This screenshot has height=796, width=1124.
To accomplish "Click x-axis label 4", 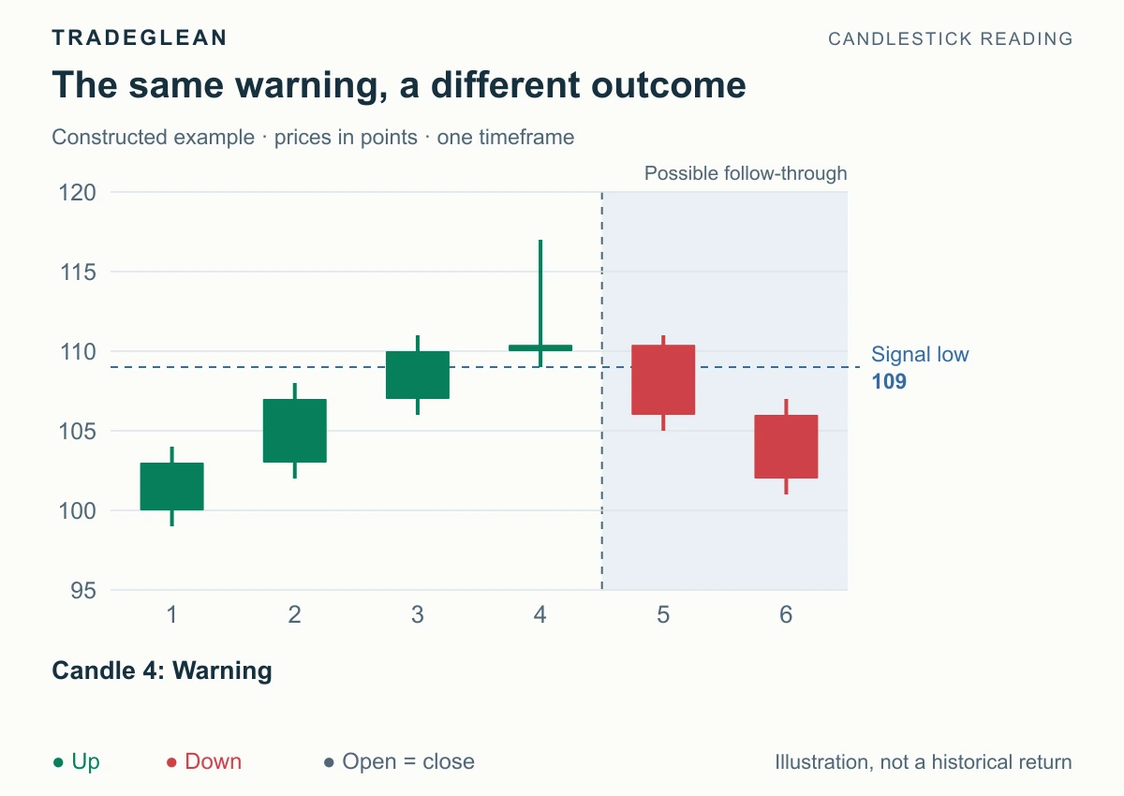I will click(540, 615).
